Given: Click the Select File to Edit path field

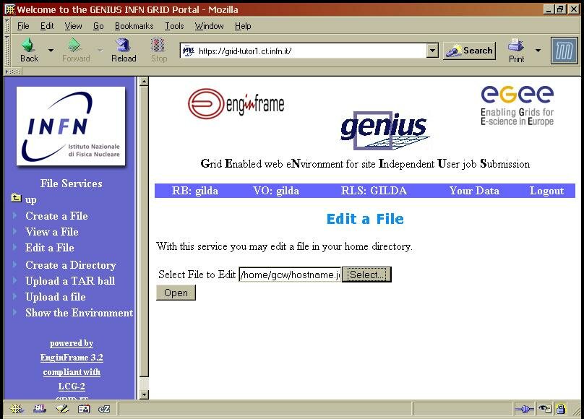Looking at the screenshot, I should pyautogui.click(x=290, y=275).
